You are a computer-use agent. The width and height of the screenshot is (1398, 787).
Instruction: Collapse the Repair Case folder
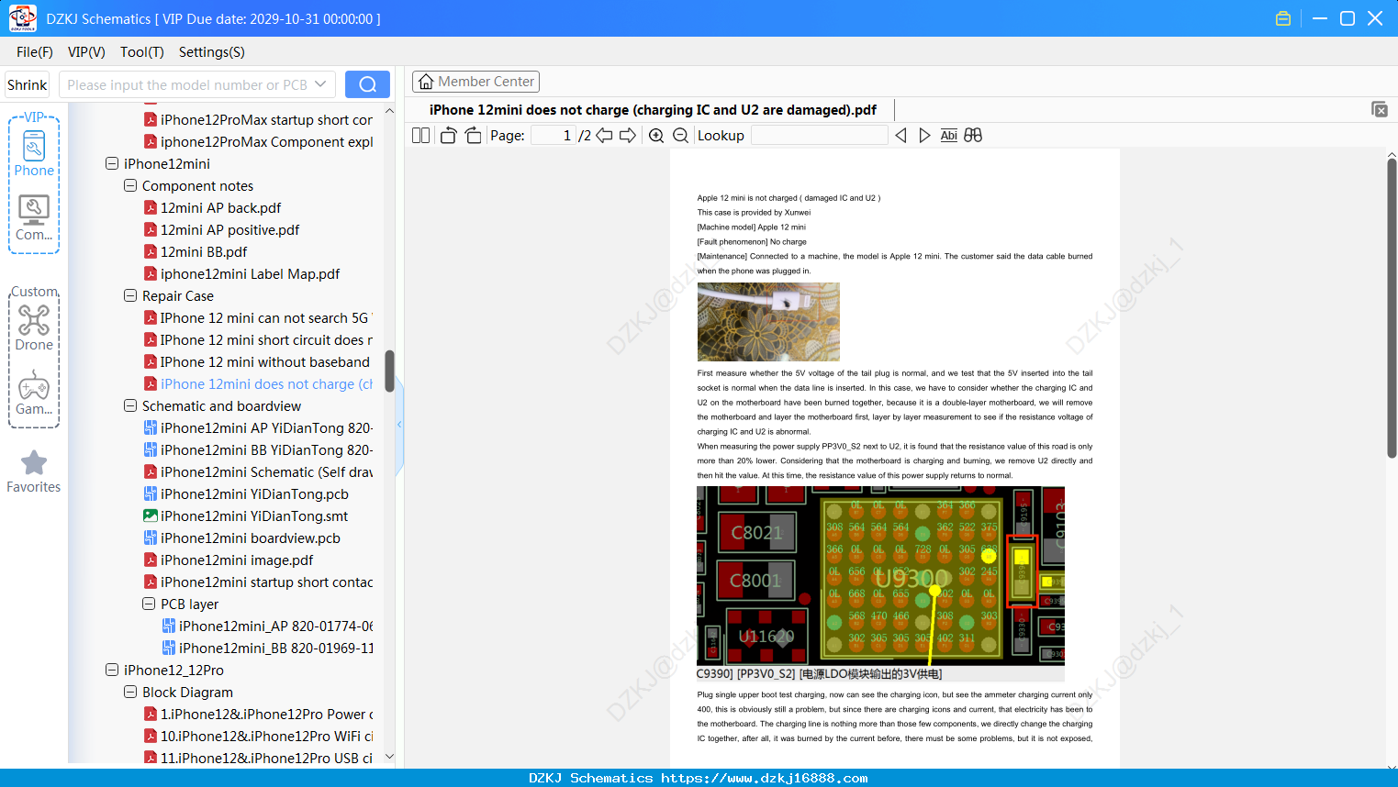130,296
